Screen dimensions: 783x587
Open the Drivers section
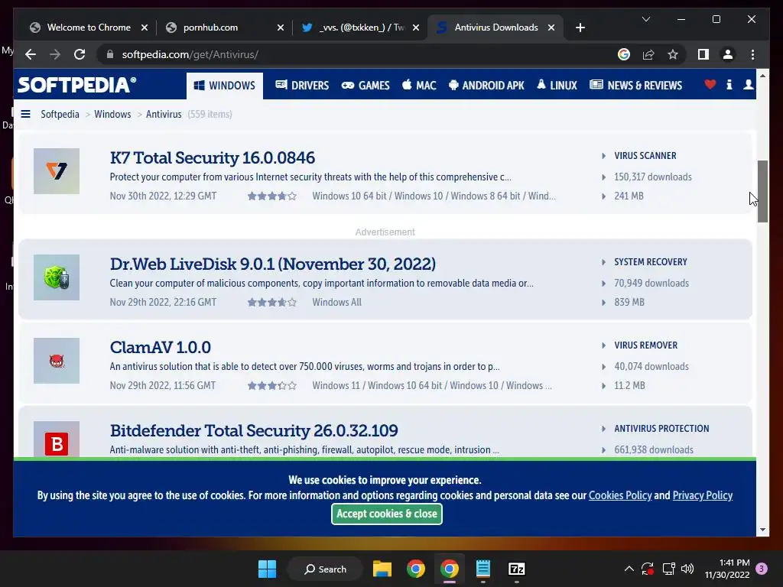tap(302, 86)
